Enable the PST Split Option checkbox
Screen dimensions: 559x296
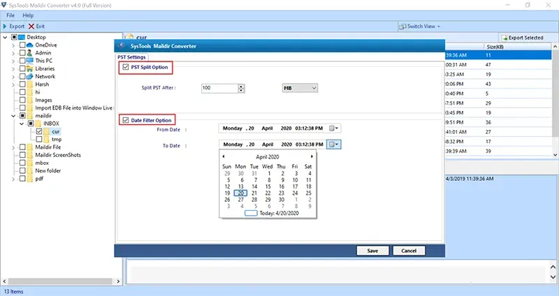tap(126, 67)
